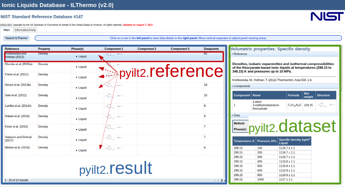
Task: Select the Seki et al. (2012) row
Action: [114, 98]
